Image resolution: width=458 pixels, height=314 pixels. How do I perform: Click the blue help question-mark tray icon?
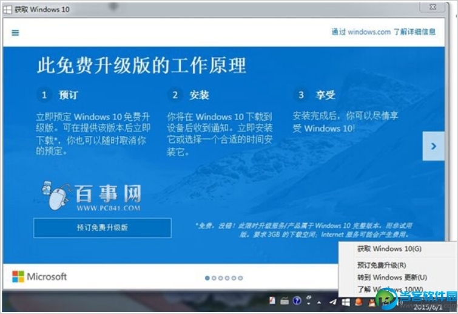[297, 301]
